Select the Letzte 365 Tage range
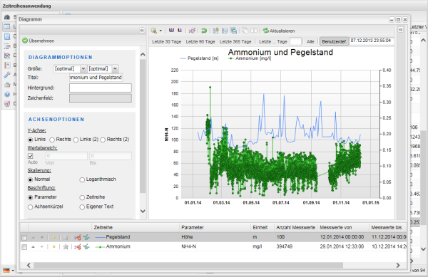 click(x=235, y=42)
